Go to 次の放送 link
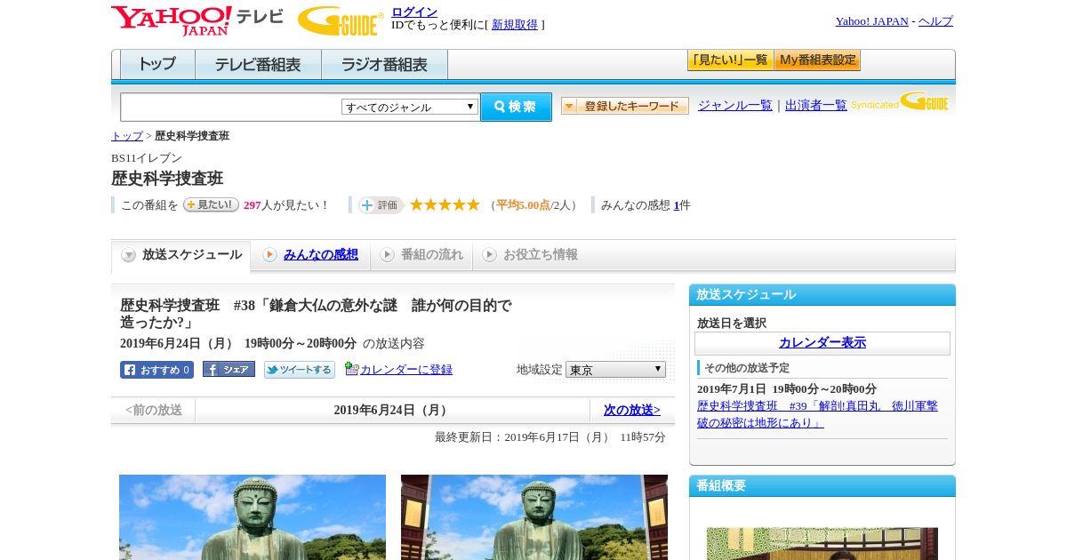The height and width of the screenshot is (560, 1067). point(632,410)
